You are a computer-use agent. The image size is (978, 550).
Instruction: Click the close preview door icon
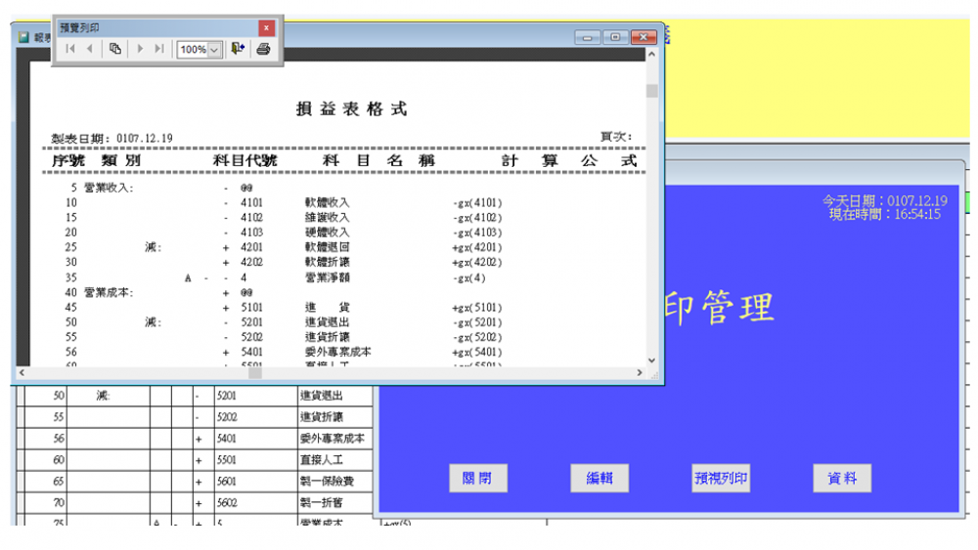(239, 49)
